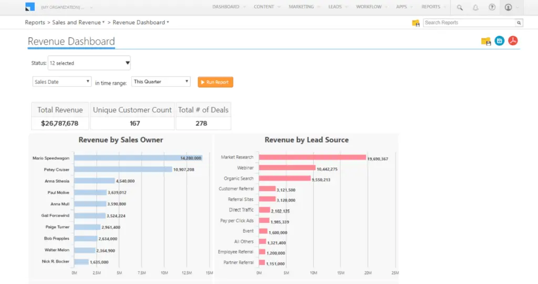Viewport: 538px width, 284px height.
Task: Click the Gail Forcewind label
Action: pos(55,215)
